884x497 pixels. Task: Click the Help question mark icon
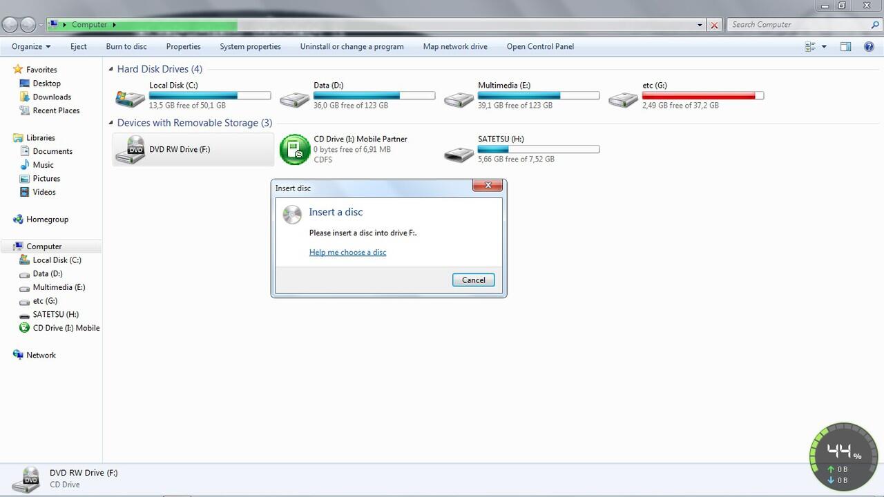coord(869,46)
